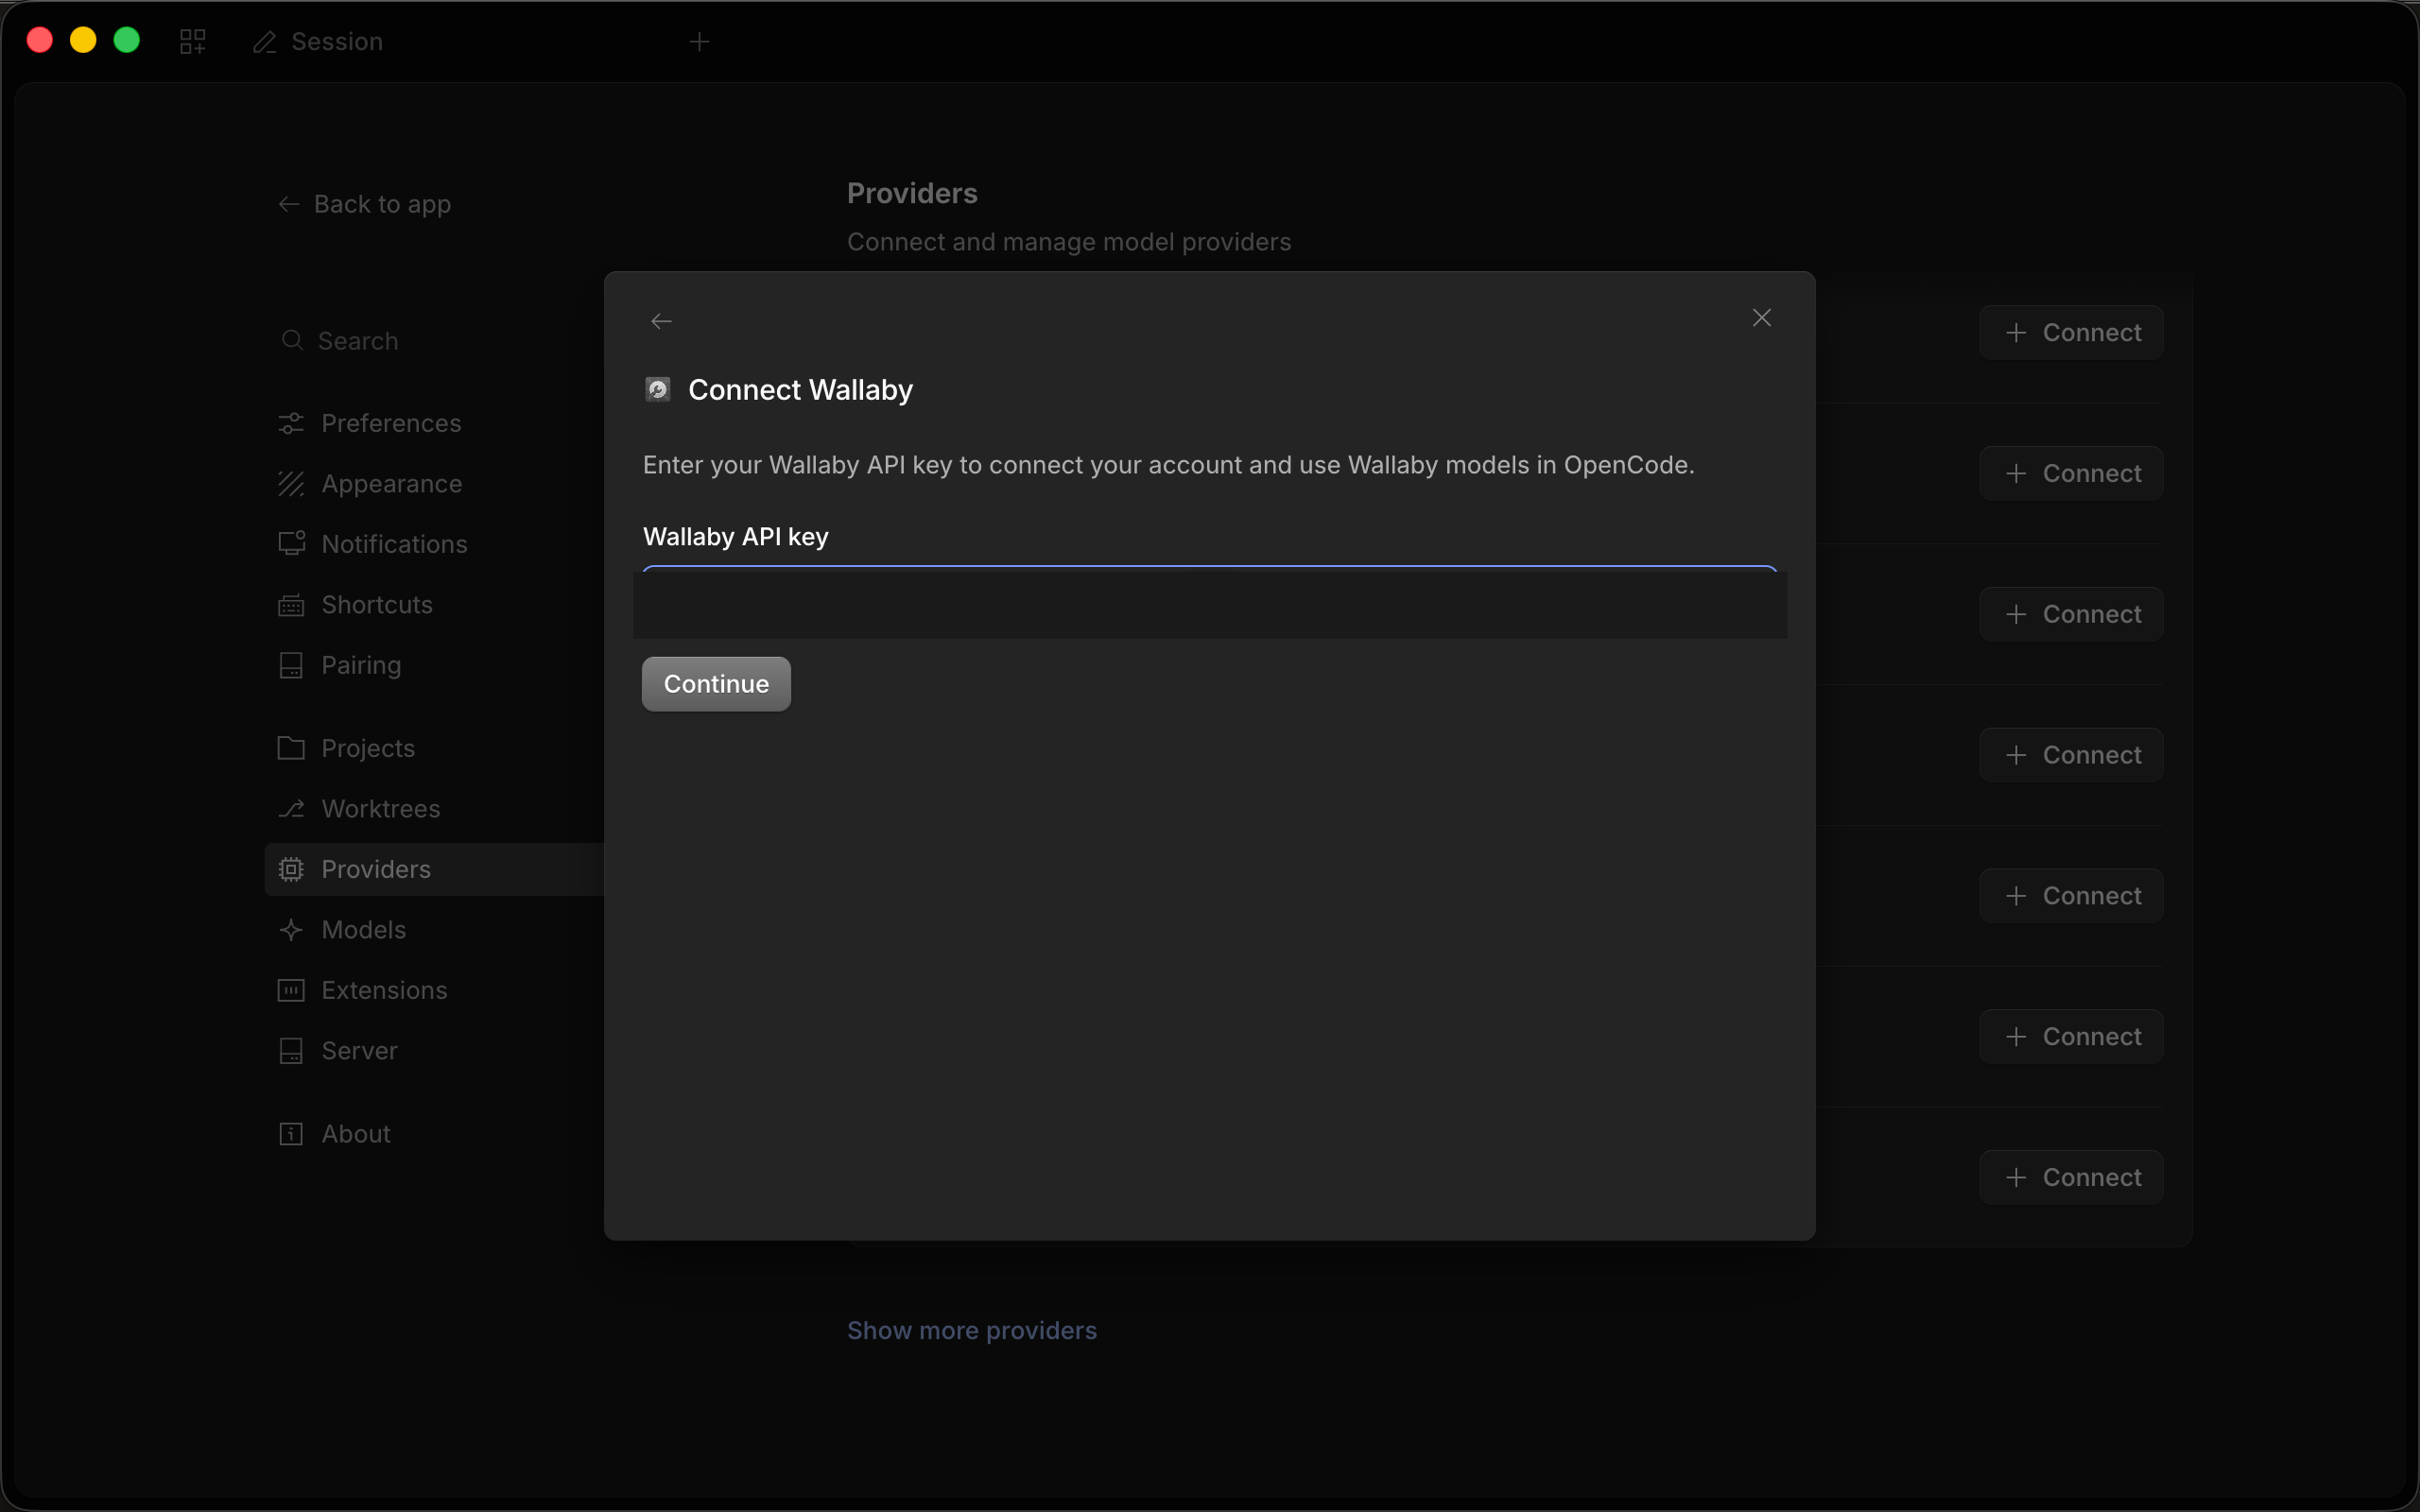The width and height of the screenshot is (2420, 1512).
Task: Click the Wallaby logo icon in dialog
Action: point(657,390)
